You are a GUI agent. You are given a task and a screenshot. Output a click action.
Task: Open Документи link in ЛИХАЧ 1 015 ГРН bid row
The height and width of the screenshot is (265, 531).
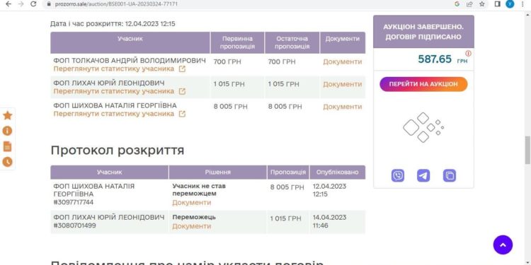click(x=343, y=84)
